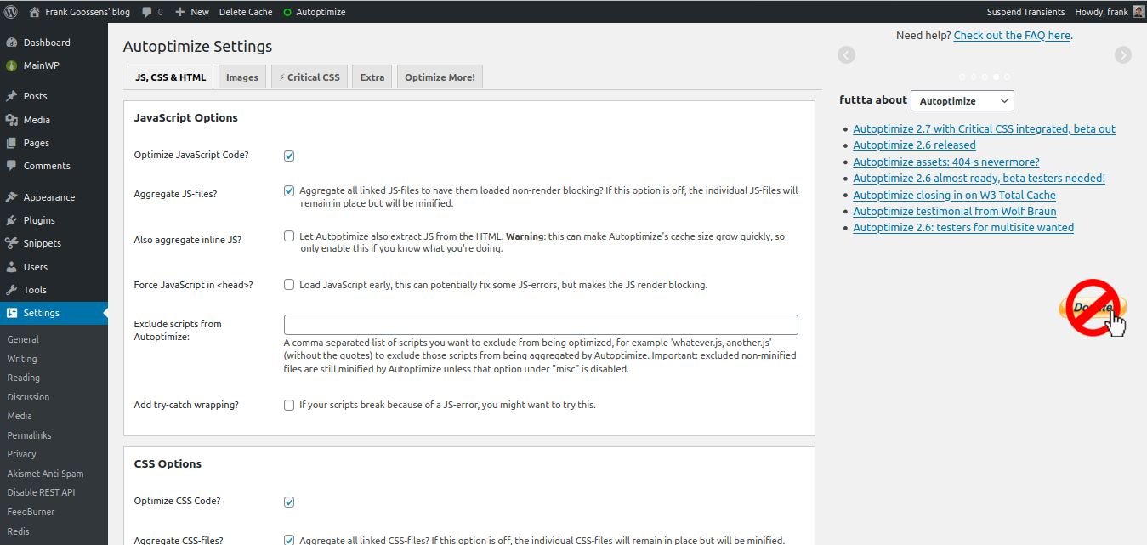Open Autoptimize 2.6 testers for multisite link

coord(963,227)
